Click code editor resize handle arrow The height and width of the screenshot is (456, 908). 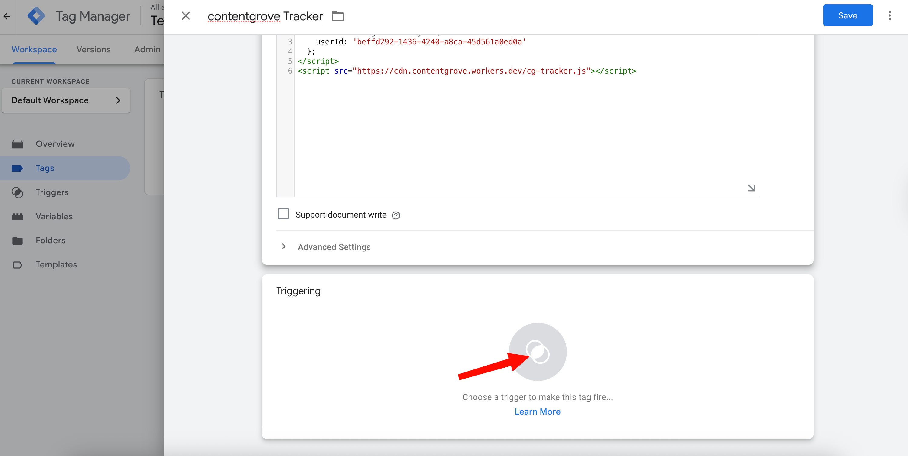tap(751, 188)
